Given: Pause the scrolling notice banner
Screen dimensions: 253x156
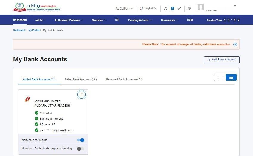Looking at the screenshot, I should click(235, 44).
